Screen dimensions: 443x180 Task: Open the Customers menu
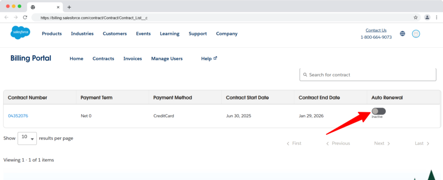coord(115,34)
